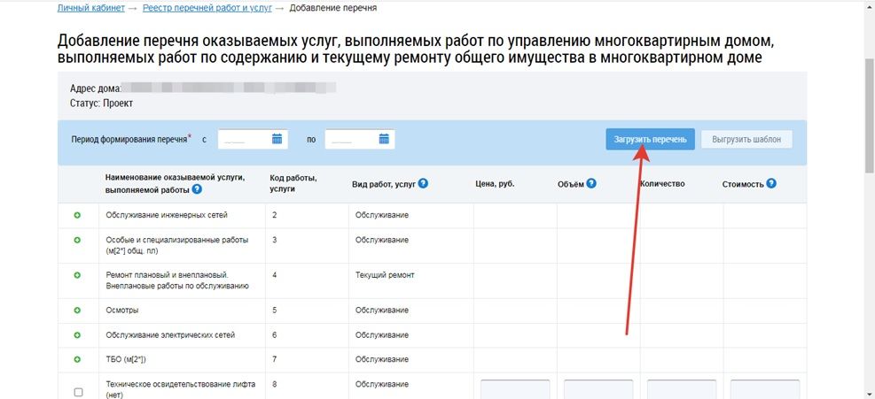Select ТБО (м[2*]) text
Image resolution: width=875 pixels, height=399 pixels.
126,359
